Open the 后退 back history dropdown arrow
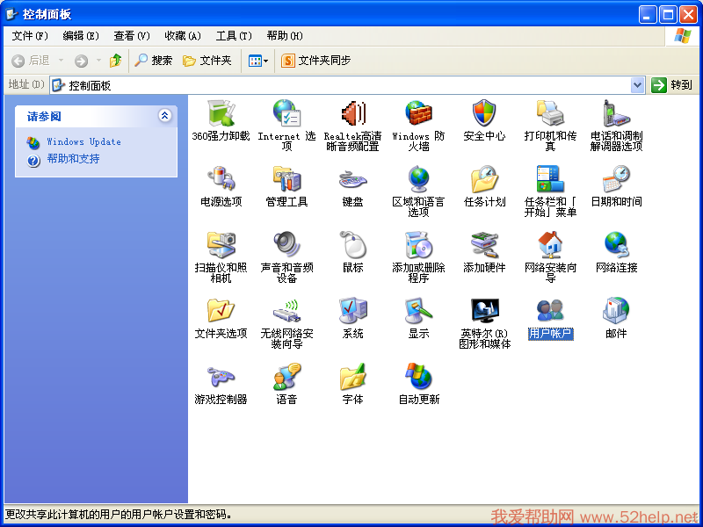 pos(62,61)
